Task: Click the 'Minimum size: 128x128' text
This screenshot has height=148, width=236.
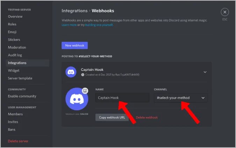Action: coord(77,114)
